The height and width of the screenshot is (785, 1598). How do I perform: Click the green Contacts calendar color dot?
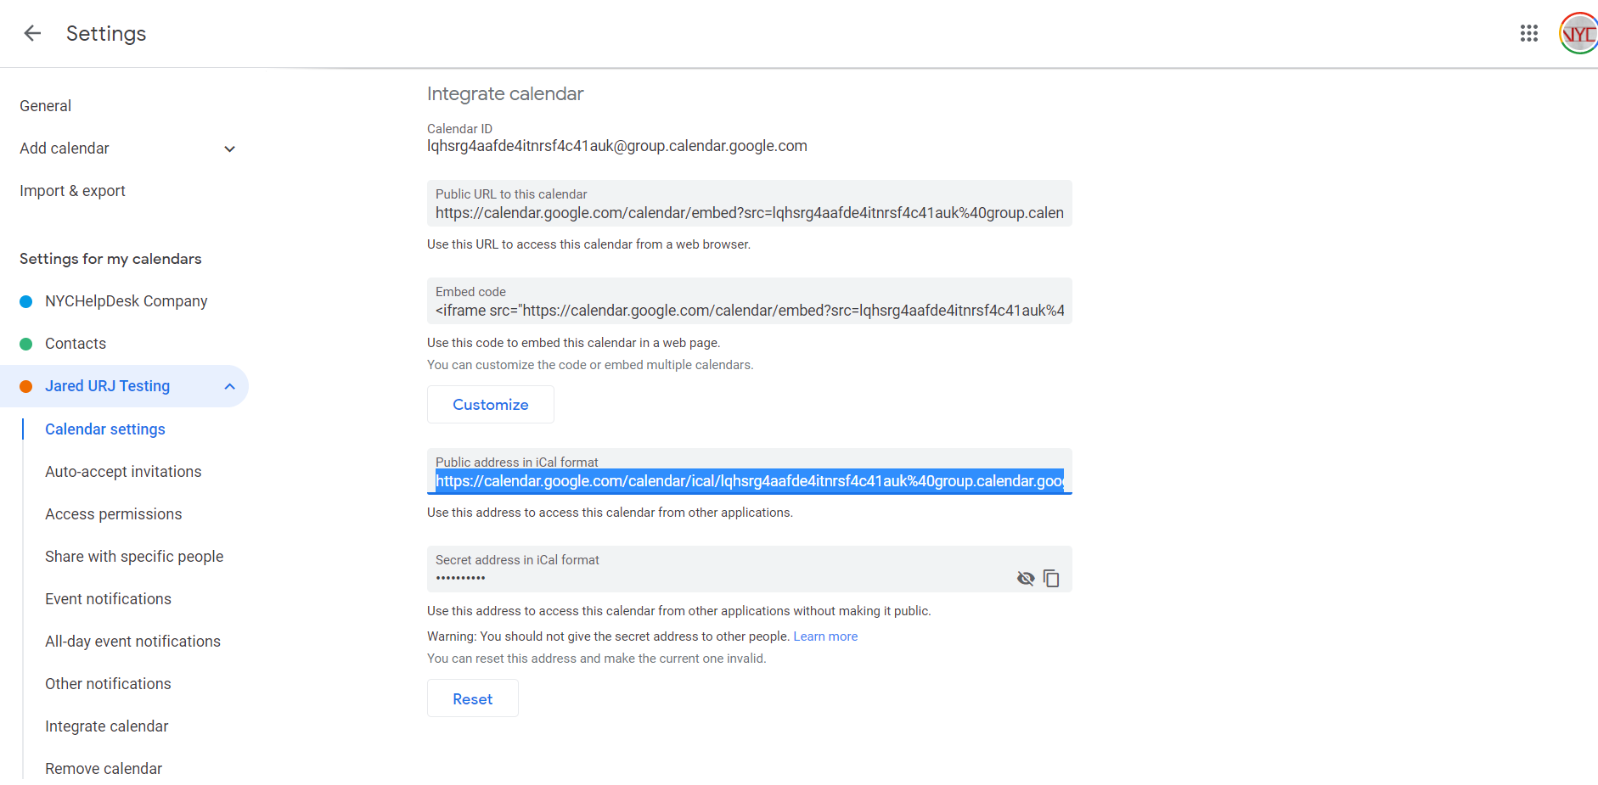coord(26,344)
